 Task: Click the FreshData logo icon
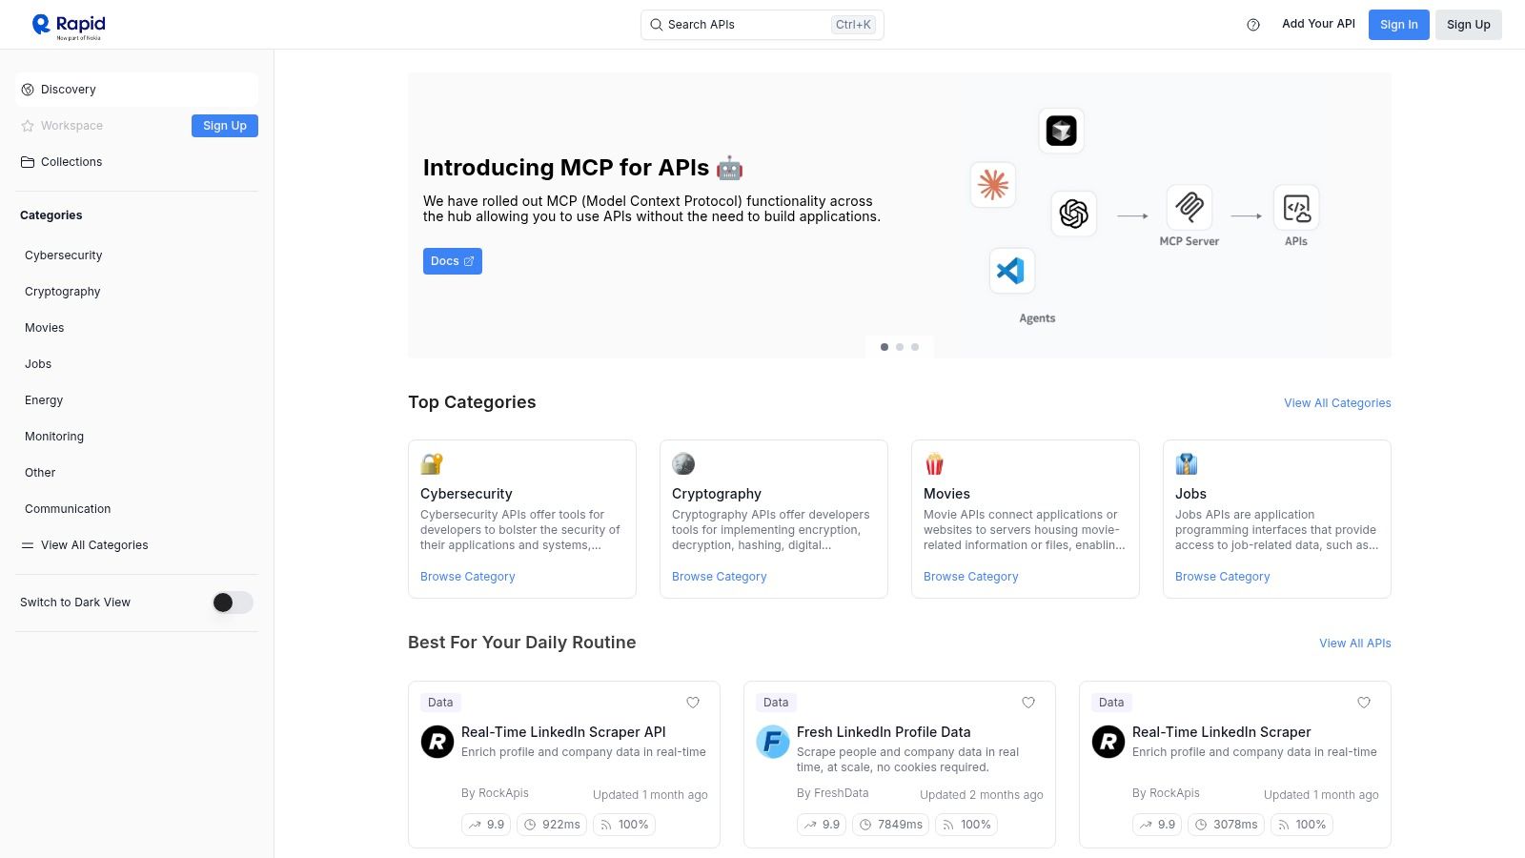773,742
